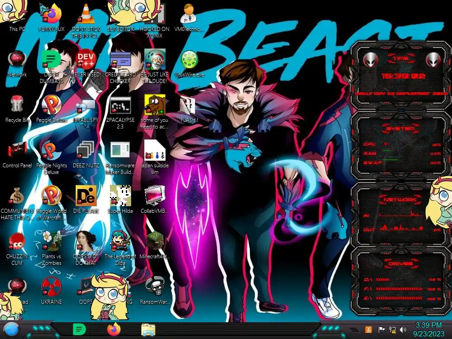Open the HOOKED ON XONIX shortcut
452x339 pixels.
click(154, 15)
